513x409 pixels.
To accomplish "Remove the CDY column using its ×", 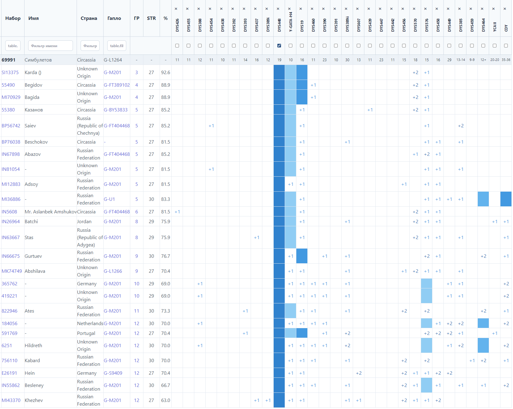I will point(505,9).
